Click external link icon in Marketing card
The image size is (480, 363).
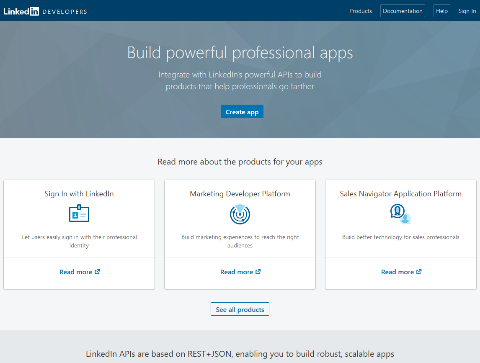[x=258, y=271]
